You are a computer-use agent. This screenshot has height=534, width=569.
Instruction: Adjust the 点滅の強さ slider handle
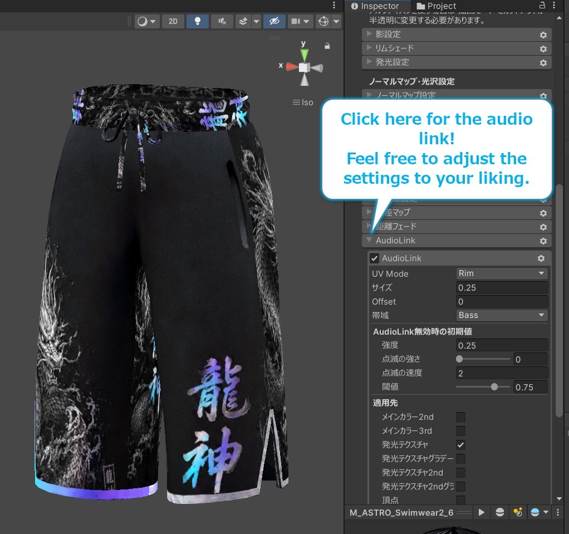[x=459, y=359]
